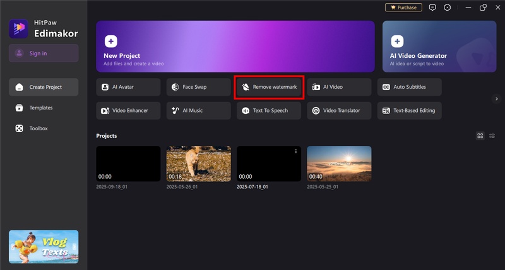Switch projects to list view
Image resolution: width=505 pixels, height=270 pixels.
point(492,136)
